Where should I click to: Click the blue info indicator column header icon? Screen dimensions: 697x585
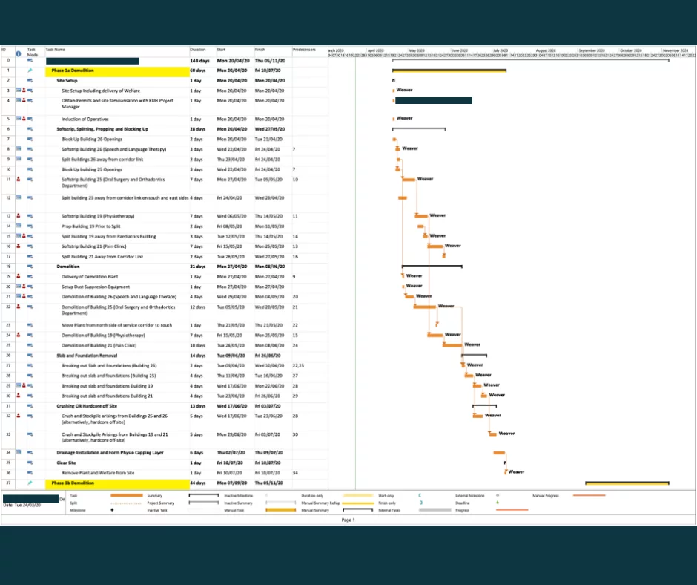click(x=19, y=53)
